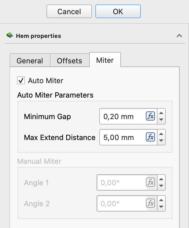This screenshot has height=228, width=189.
Task: Click the Minimum Gap value field
Action: pyautogui.click(x=122, y=116)
